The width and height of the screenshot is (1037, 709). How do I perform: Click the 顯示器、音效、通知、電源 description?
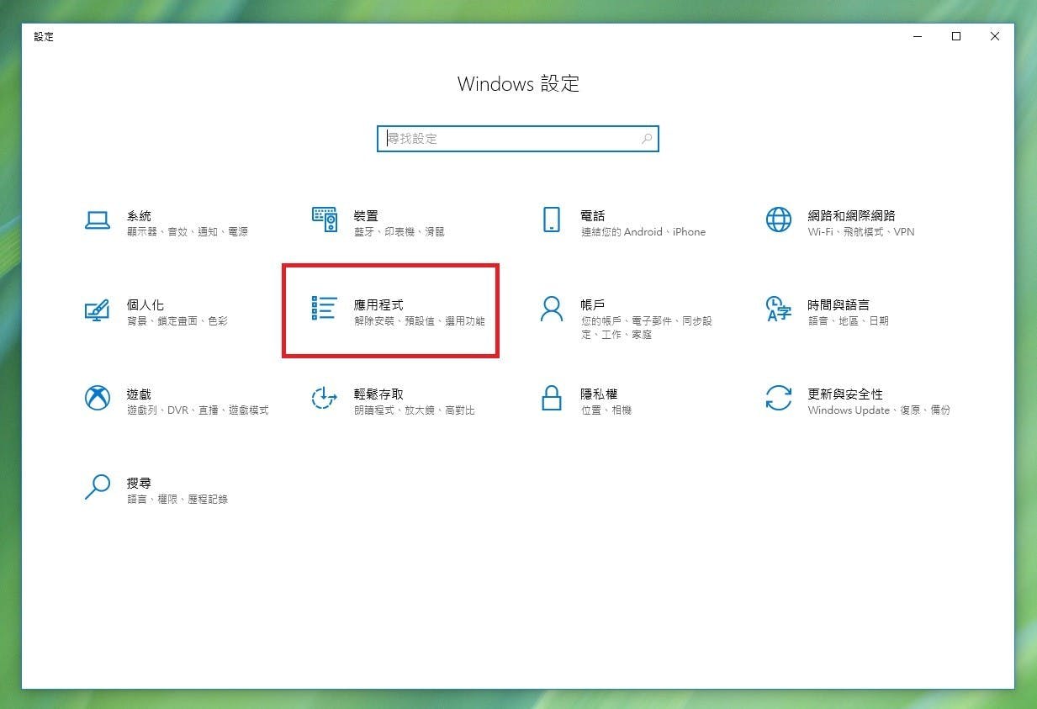tap(188, 232)
